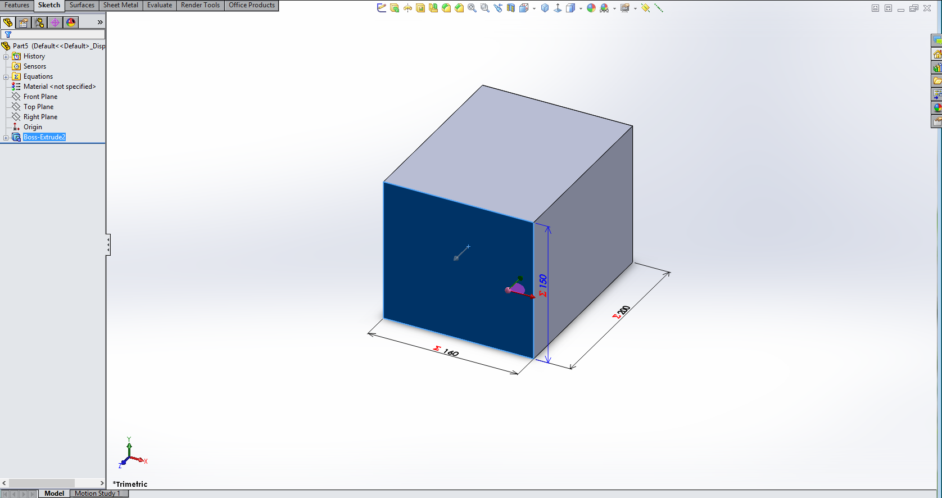
Task: Expand the Equations folder in tree
Action: [6, 77]
